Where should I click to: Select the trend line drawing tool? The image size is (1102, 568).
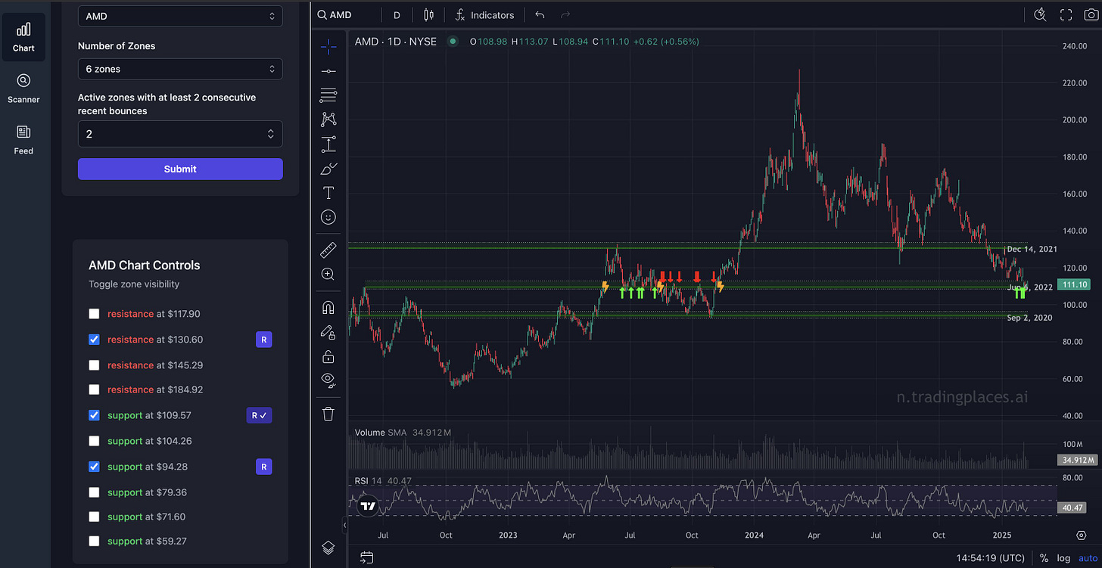328,70
